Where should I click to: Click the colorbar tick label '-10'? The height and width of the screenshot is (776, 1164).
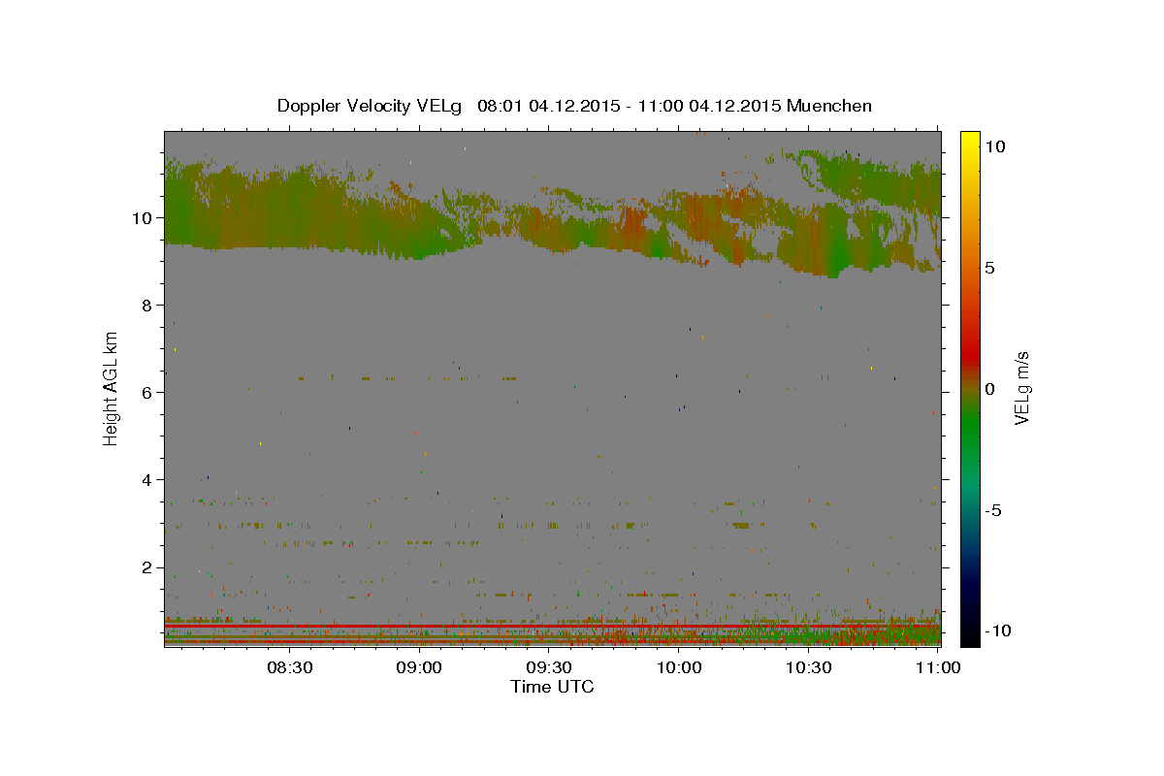998,631
